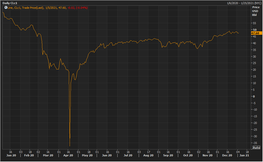Select the Nov 20 month label

[208, 155]
